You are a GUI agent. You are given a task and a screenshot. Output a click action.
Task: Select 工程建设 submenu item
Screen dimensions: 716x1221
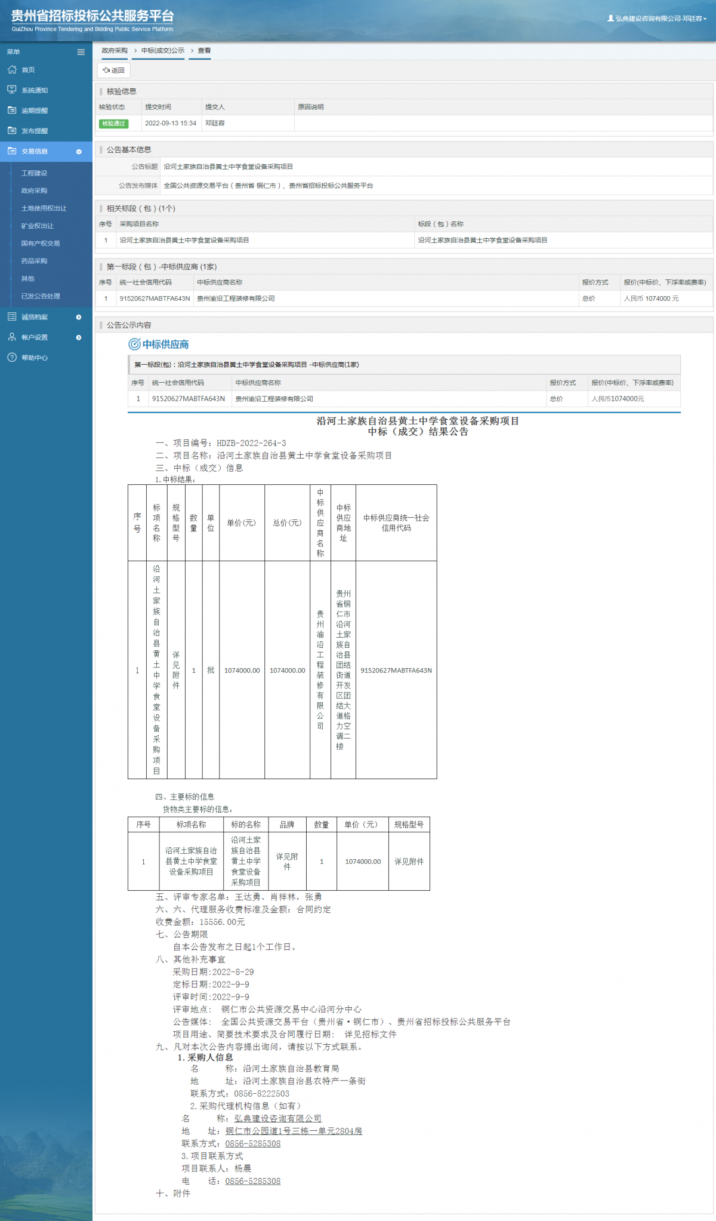pyautogui.click(x=34, y=173)
